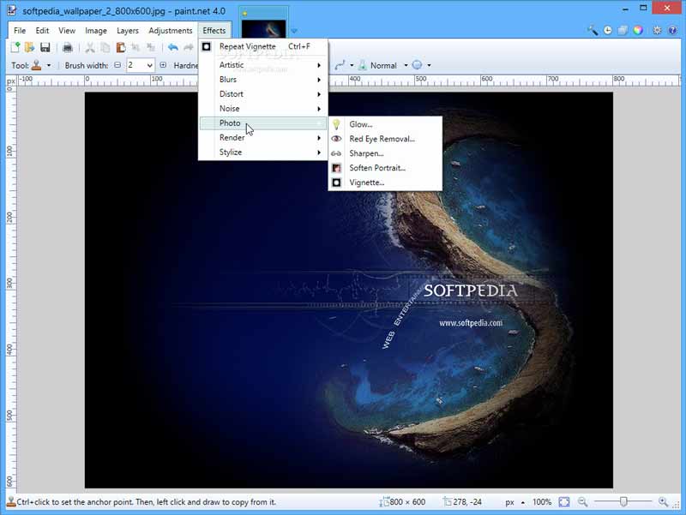Open the Adjustments menu
The image size is (686, 515).
[x=171, y=31]
